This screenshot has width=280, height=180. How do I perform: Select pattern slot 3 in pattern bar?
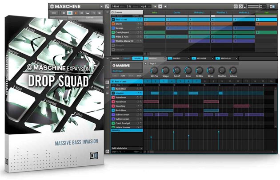click(x=164, y=81)
